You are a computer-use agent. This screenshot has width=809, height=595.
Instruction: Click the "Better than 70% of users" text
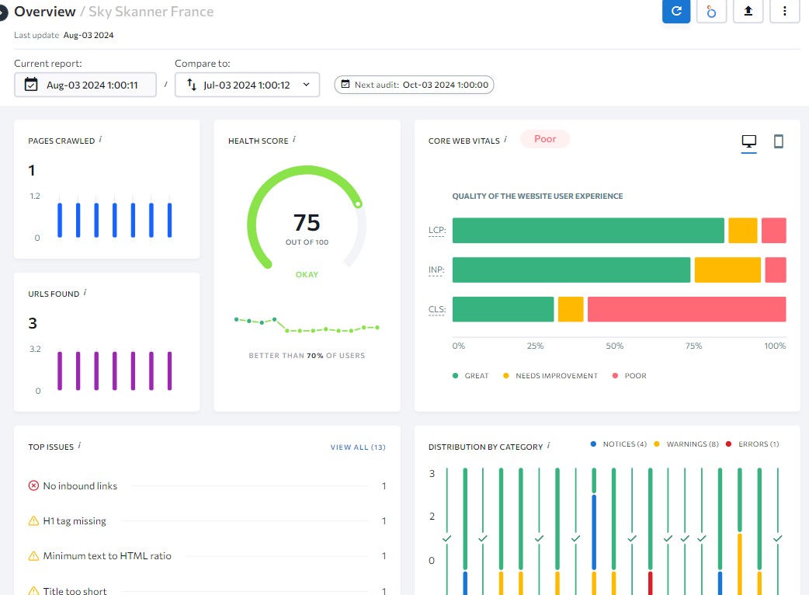tap(307, 356)
